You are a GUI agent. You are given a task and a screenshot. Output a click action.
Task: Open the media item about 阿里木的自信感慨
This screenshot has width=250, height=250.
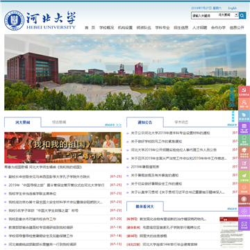coord(153,236)
